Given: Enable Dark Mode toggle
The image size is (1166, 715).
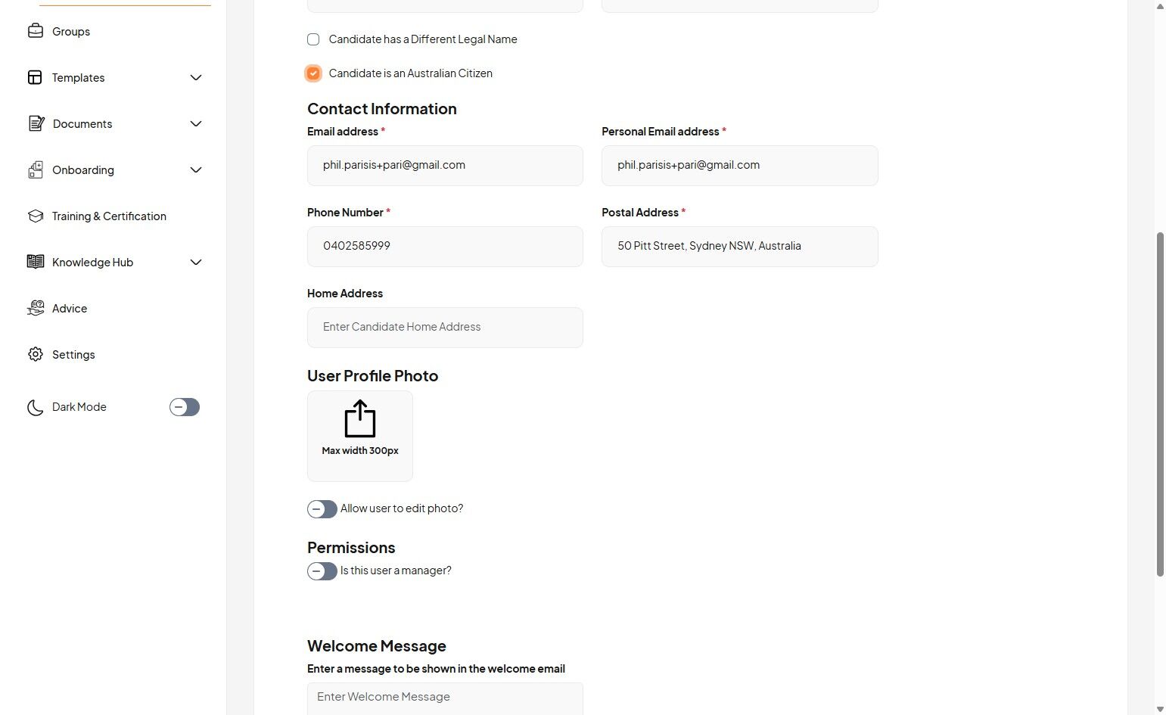Looking at the screenshot, I should pyautogui.click(x=185, y=407).
